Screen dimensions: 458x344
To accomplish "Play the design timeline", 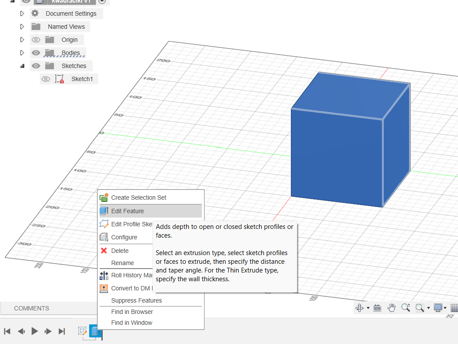I will 35,331.
